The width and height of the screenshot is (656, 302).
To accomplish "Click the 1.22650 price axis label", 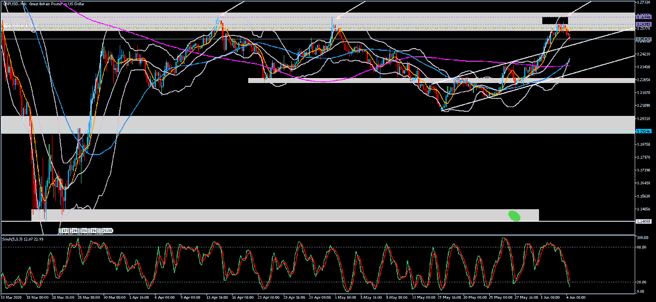I will pos(643,80).
